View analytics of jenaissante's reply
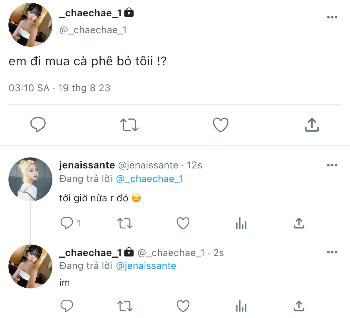This screenshot has width=350, height=318. tap(241, 223)
